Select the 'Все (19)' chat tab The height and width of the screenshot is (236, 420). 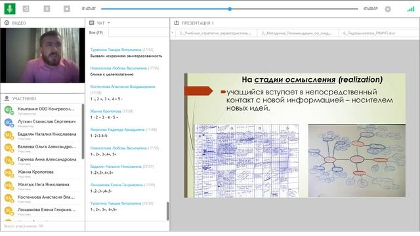coord(96,32)
